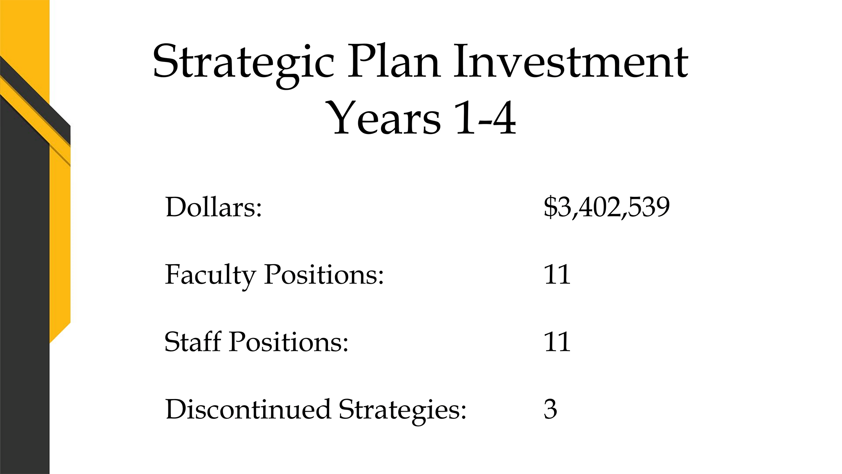Click the "Dollars:" label

pos(213,207)
